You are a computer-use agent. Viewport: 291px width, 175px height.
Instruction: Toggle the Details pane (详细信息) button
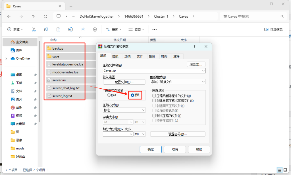pyautogui.click(x=273, y=29)
